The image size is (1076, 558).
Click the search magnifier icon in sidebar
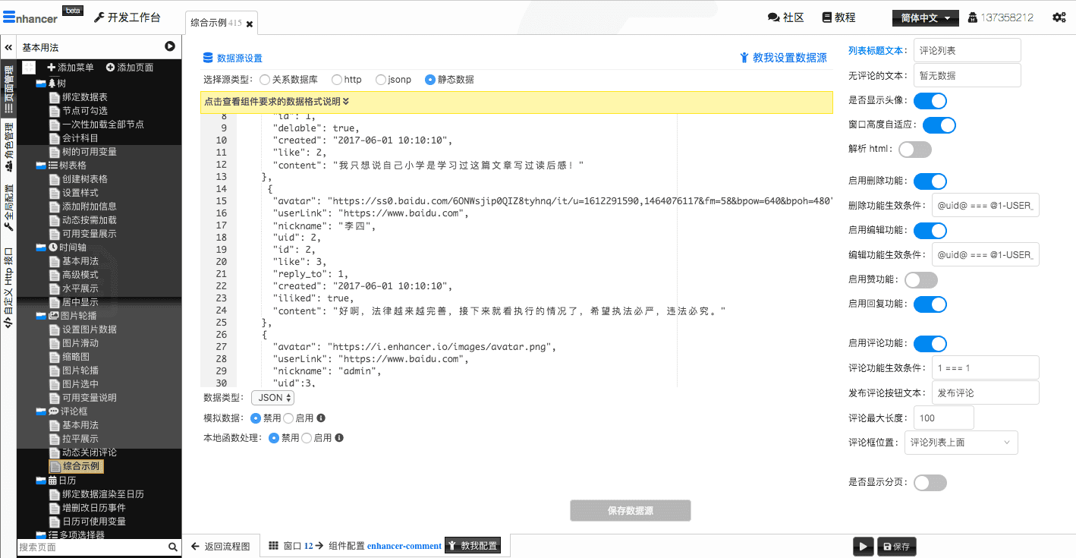click(173, 547)
